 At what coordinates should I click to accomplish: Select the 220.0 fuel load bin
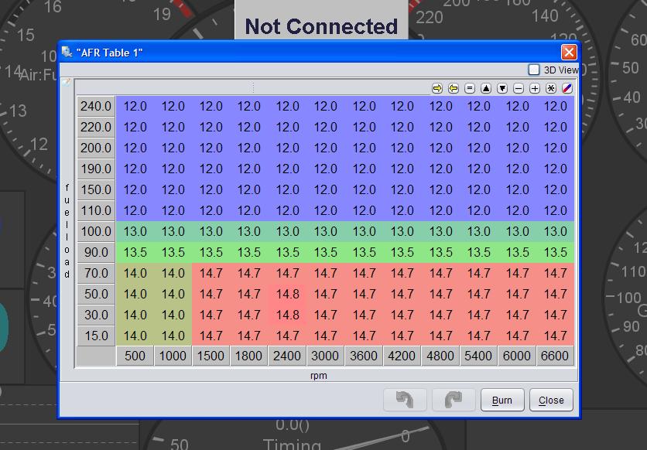point(96,127)
